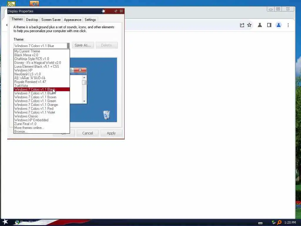Choose the Windows Classic theme
This screenshot has width=301, height=226.
click(x=42, y=116)
